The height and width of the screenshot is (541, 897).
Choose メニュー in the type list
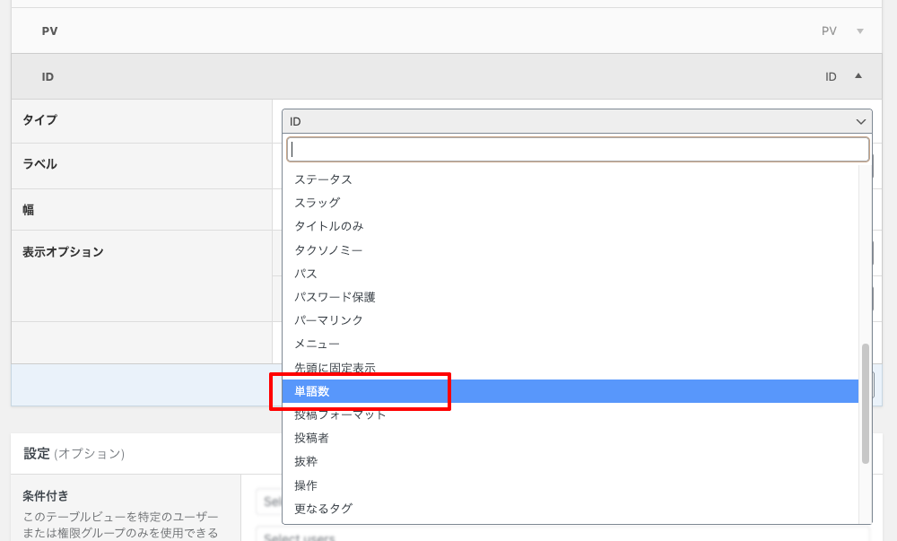coord(318,344)
